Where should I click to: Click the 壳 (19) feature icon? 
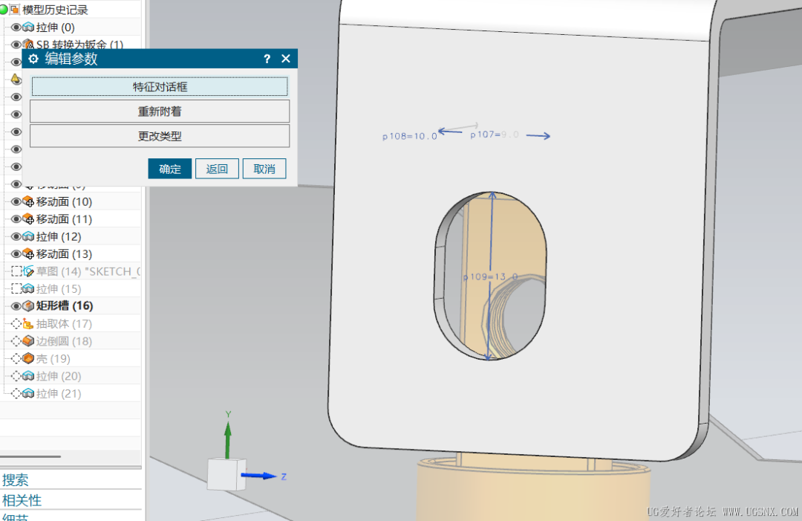click(x=29, y=358)
